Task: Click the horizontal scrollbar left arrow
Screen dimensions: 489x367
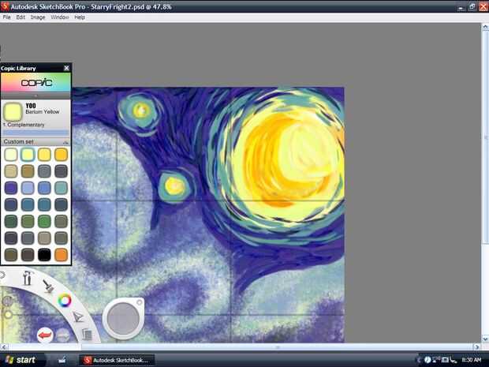Action: click(4, 346)
